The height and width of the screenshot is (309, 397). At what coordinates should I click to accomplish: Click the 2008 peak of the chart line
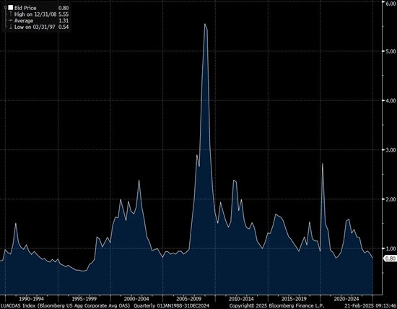click(204, 24)
